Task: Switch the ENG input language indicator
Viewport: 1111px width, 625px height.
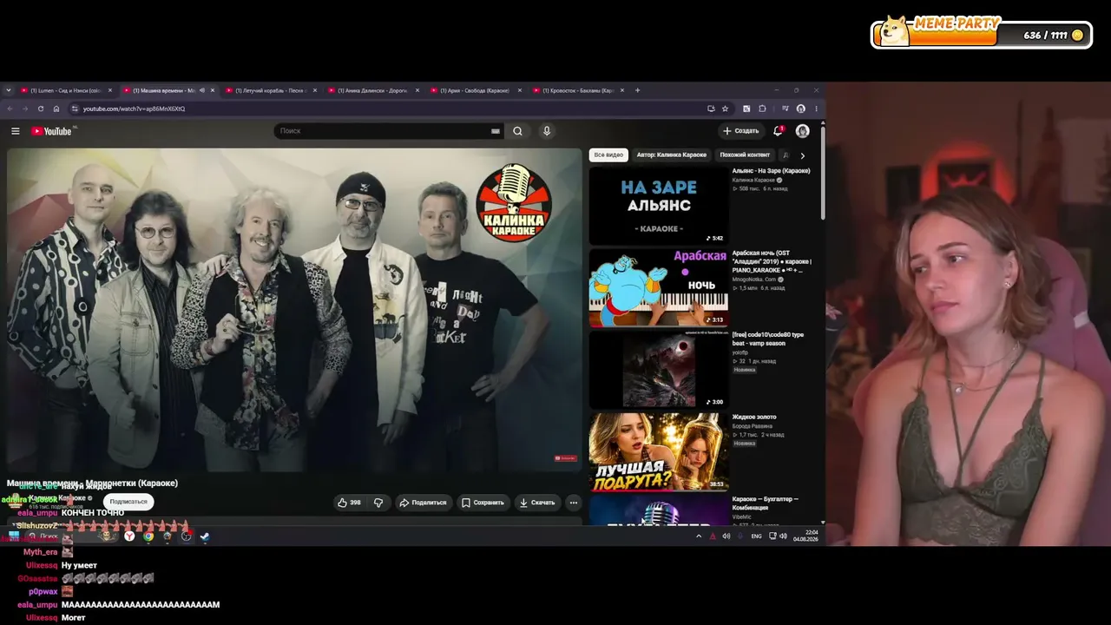Action: pyautogui.click(x=756, y=536)
